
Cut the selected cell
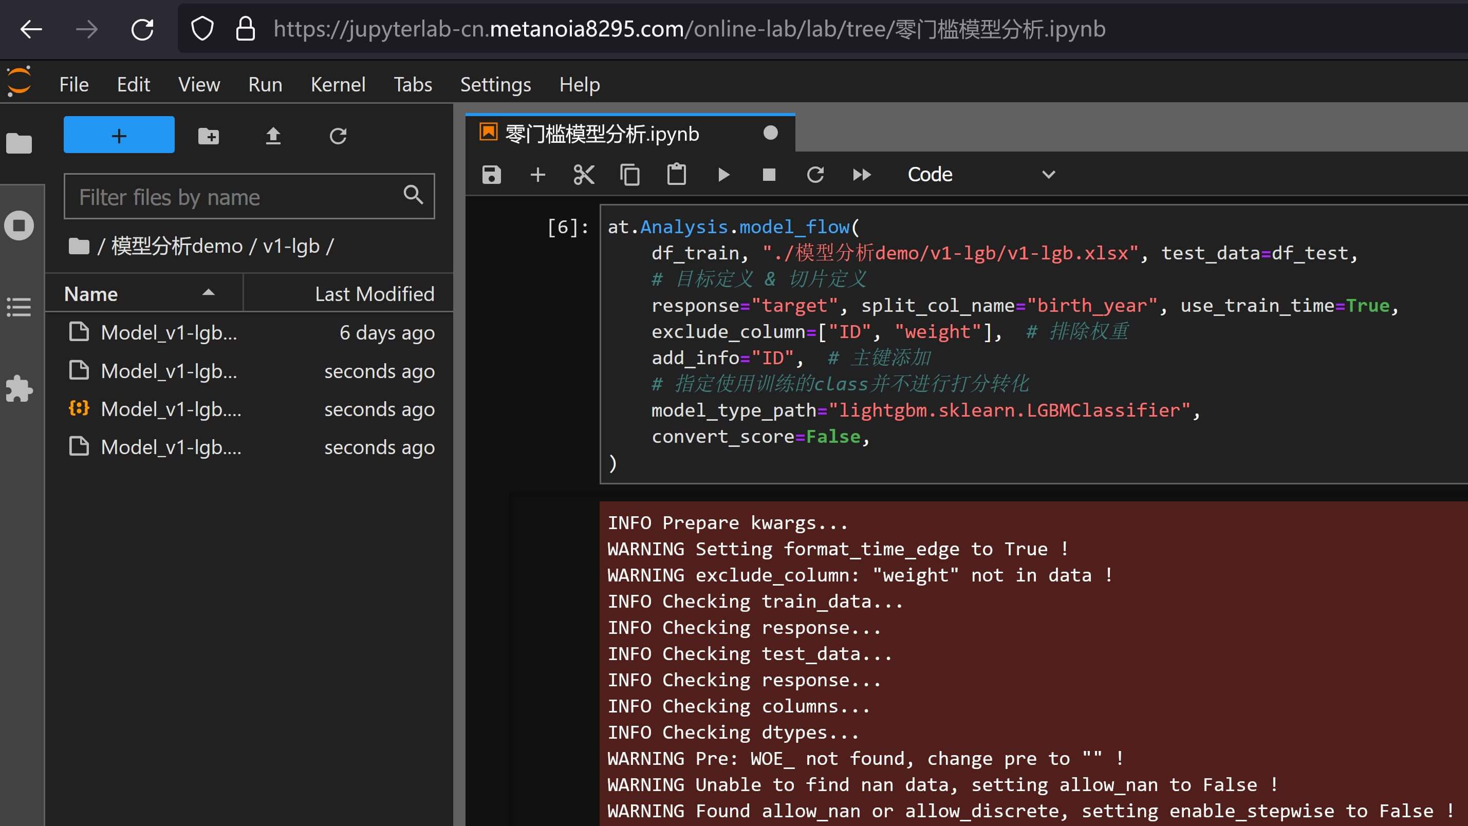584,174
